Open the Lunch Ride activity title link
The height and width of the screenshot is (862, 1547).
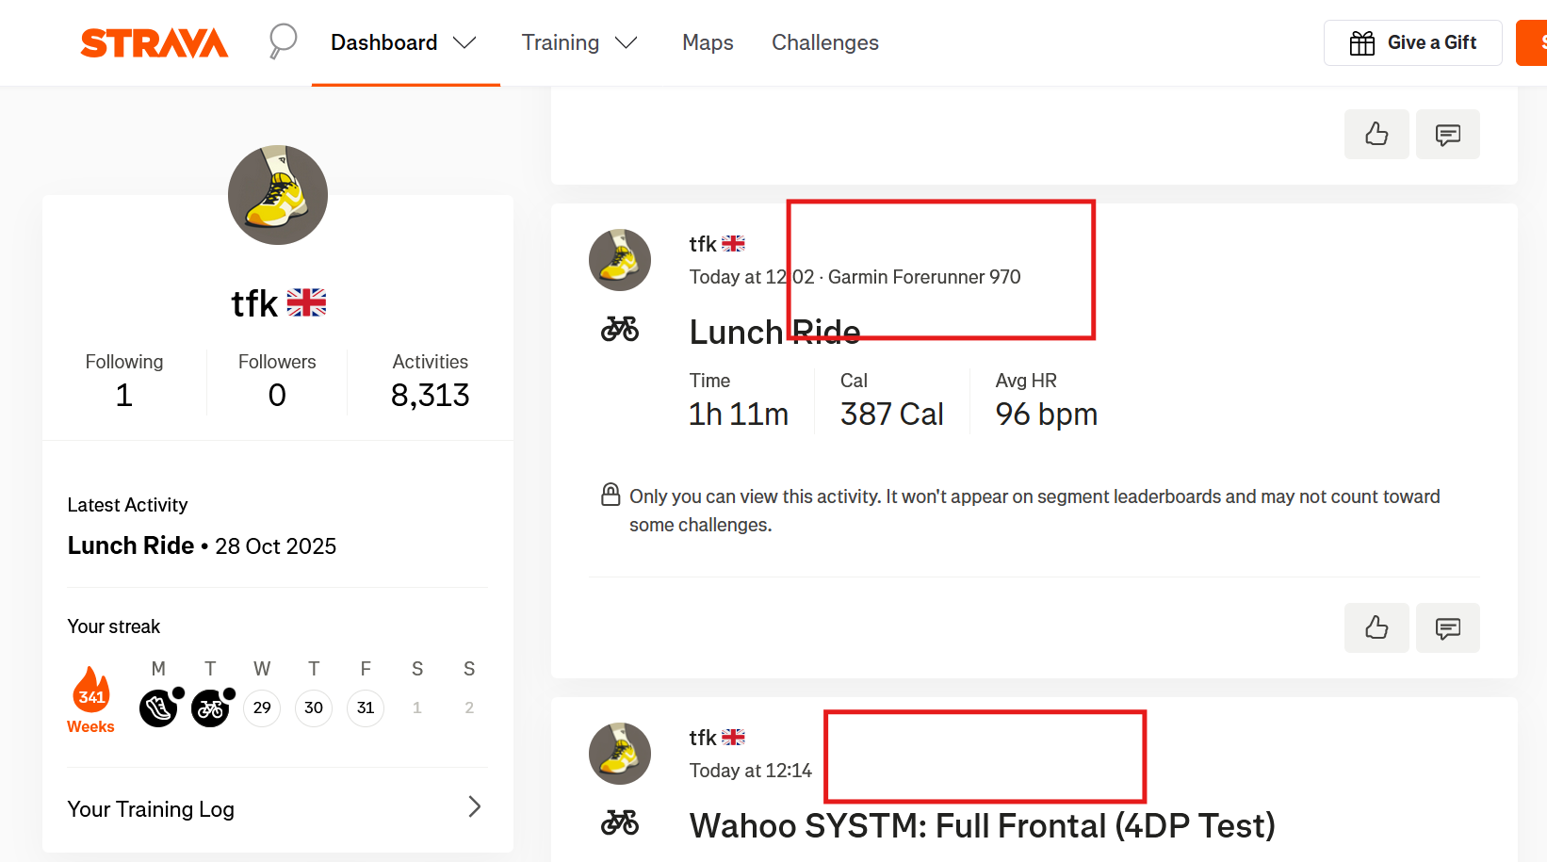tap(774, 332)
